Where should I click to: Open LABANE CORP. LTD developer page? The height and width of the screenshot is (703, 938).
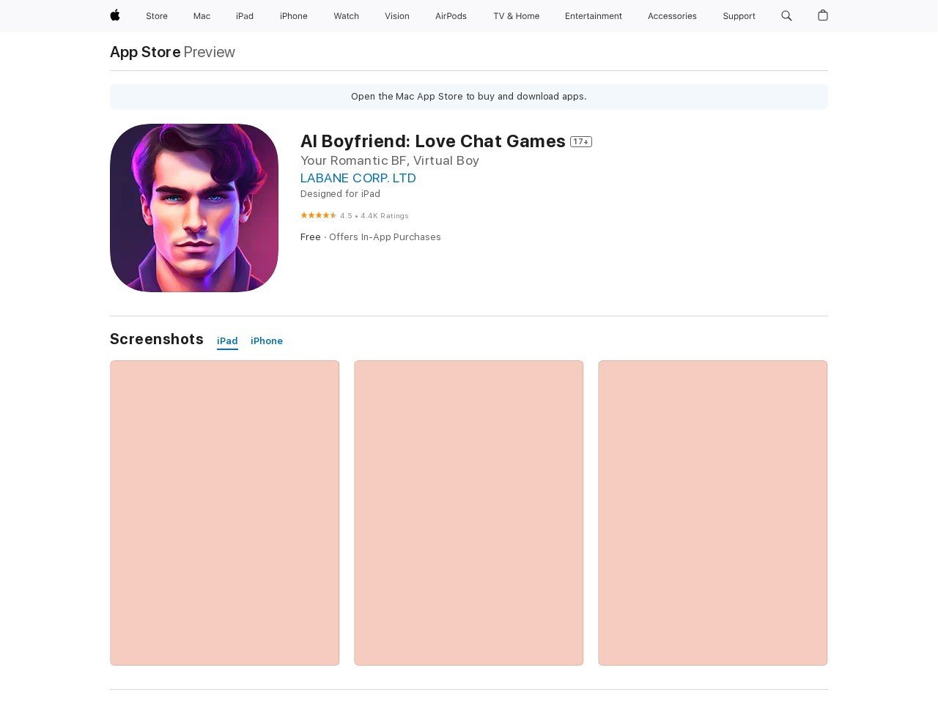(x=358, y=178)
